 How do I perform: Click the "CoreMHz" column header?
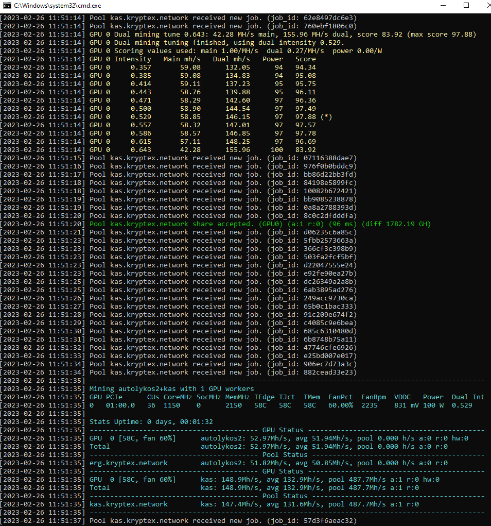[x=178, y=397]
